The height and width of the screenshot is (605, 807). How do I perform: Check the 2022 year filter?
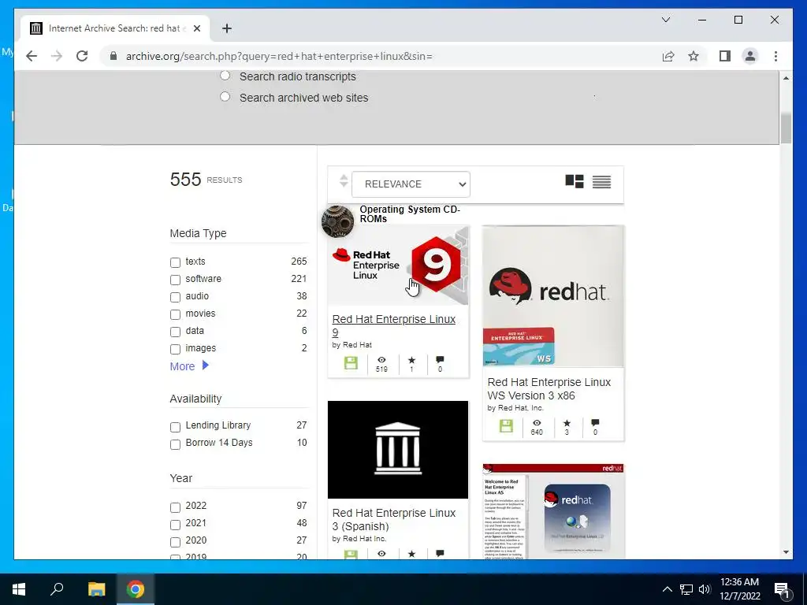(175, 507)
